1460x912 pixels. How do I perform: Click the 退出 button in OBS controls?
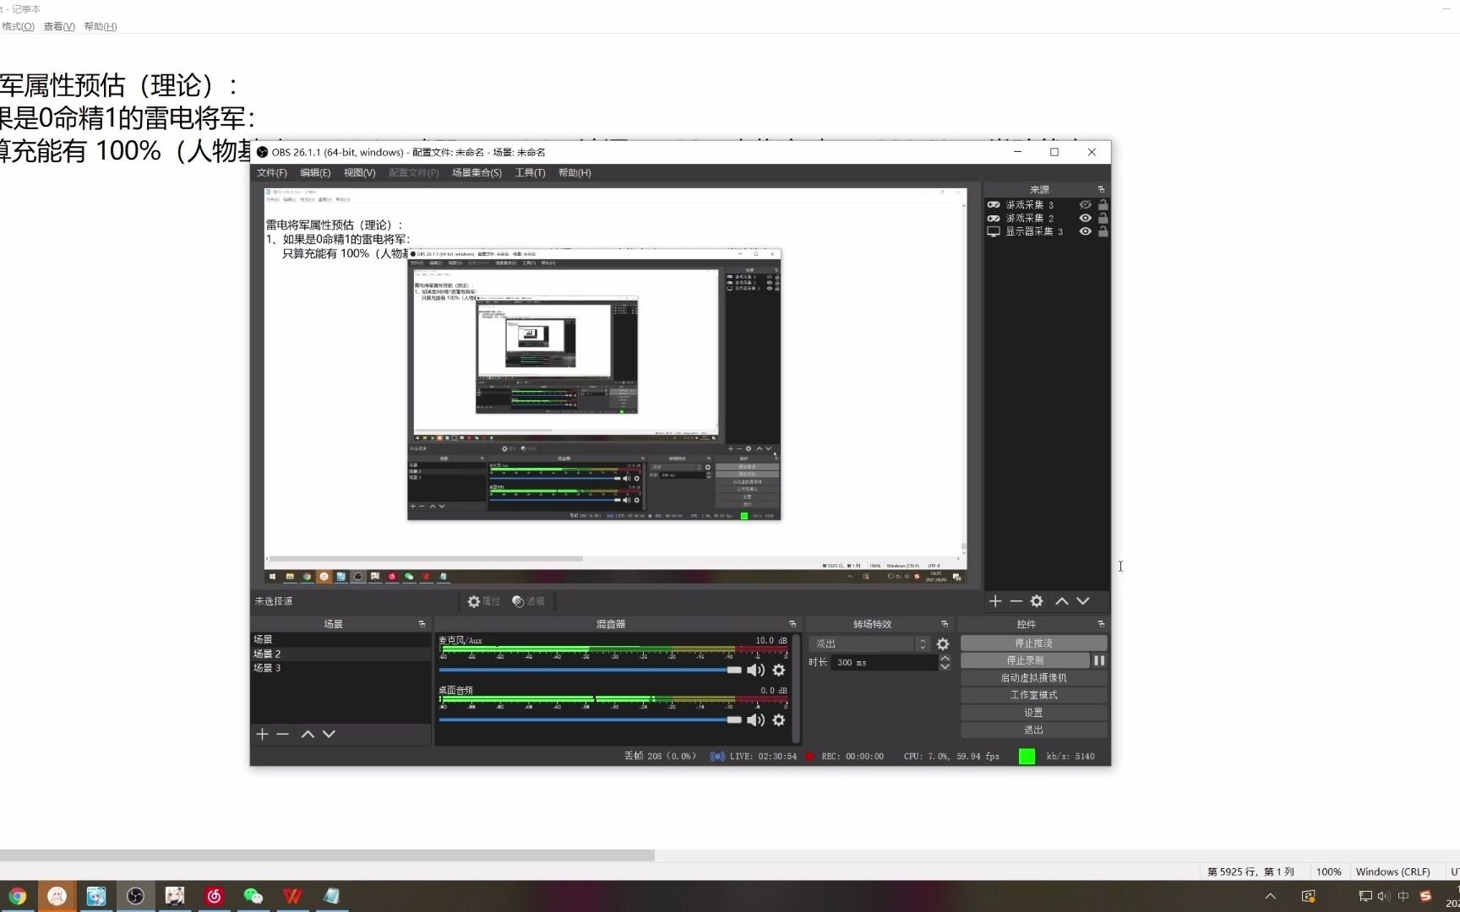coord(1033,730)
